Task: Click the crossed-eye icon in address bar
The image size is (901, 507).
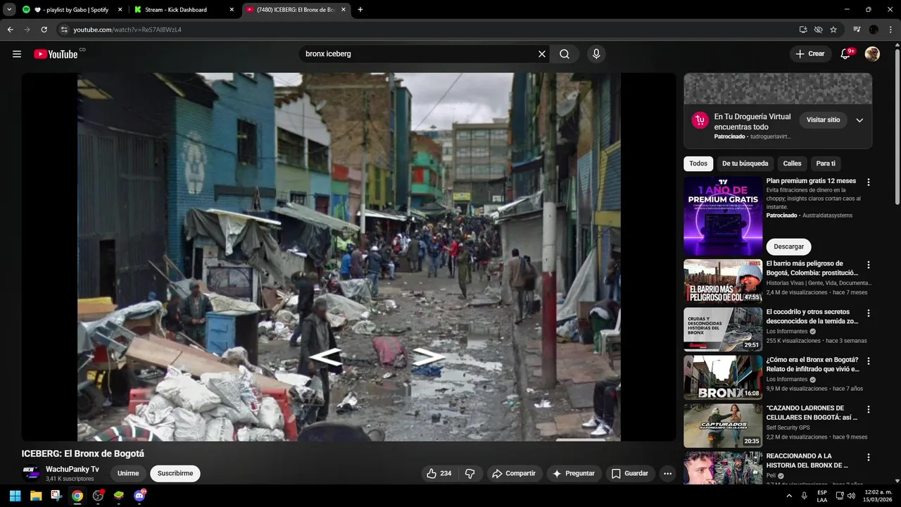Action: click(818, 30)
